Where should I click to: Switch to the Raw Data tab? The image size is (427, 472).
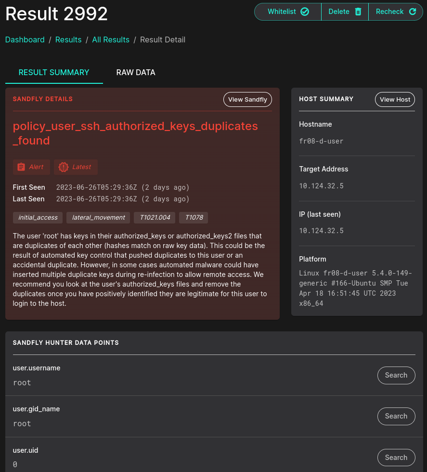coord(136,73)
